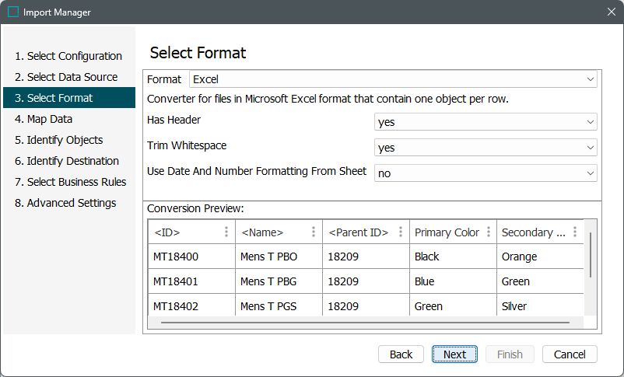Expand Use Date And Number Formatting dropdown
Image resolution: width=624 pixels, height=377 pixels.
coord(486,173)
